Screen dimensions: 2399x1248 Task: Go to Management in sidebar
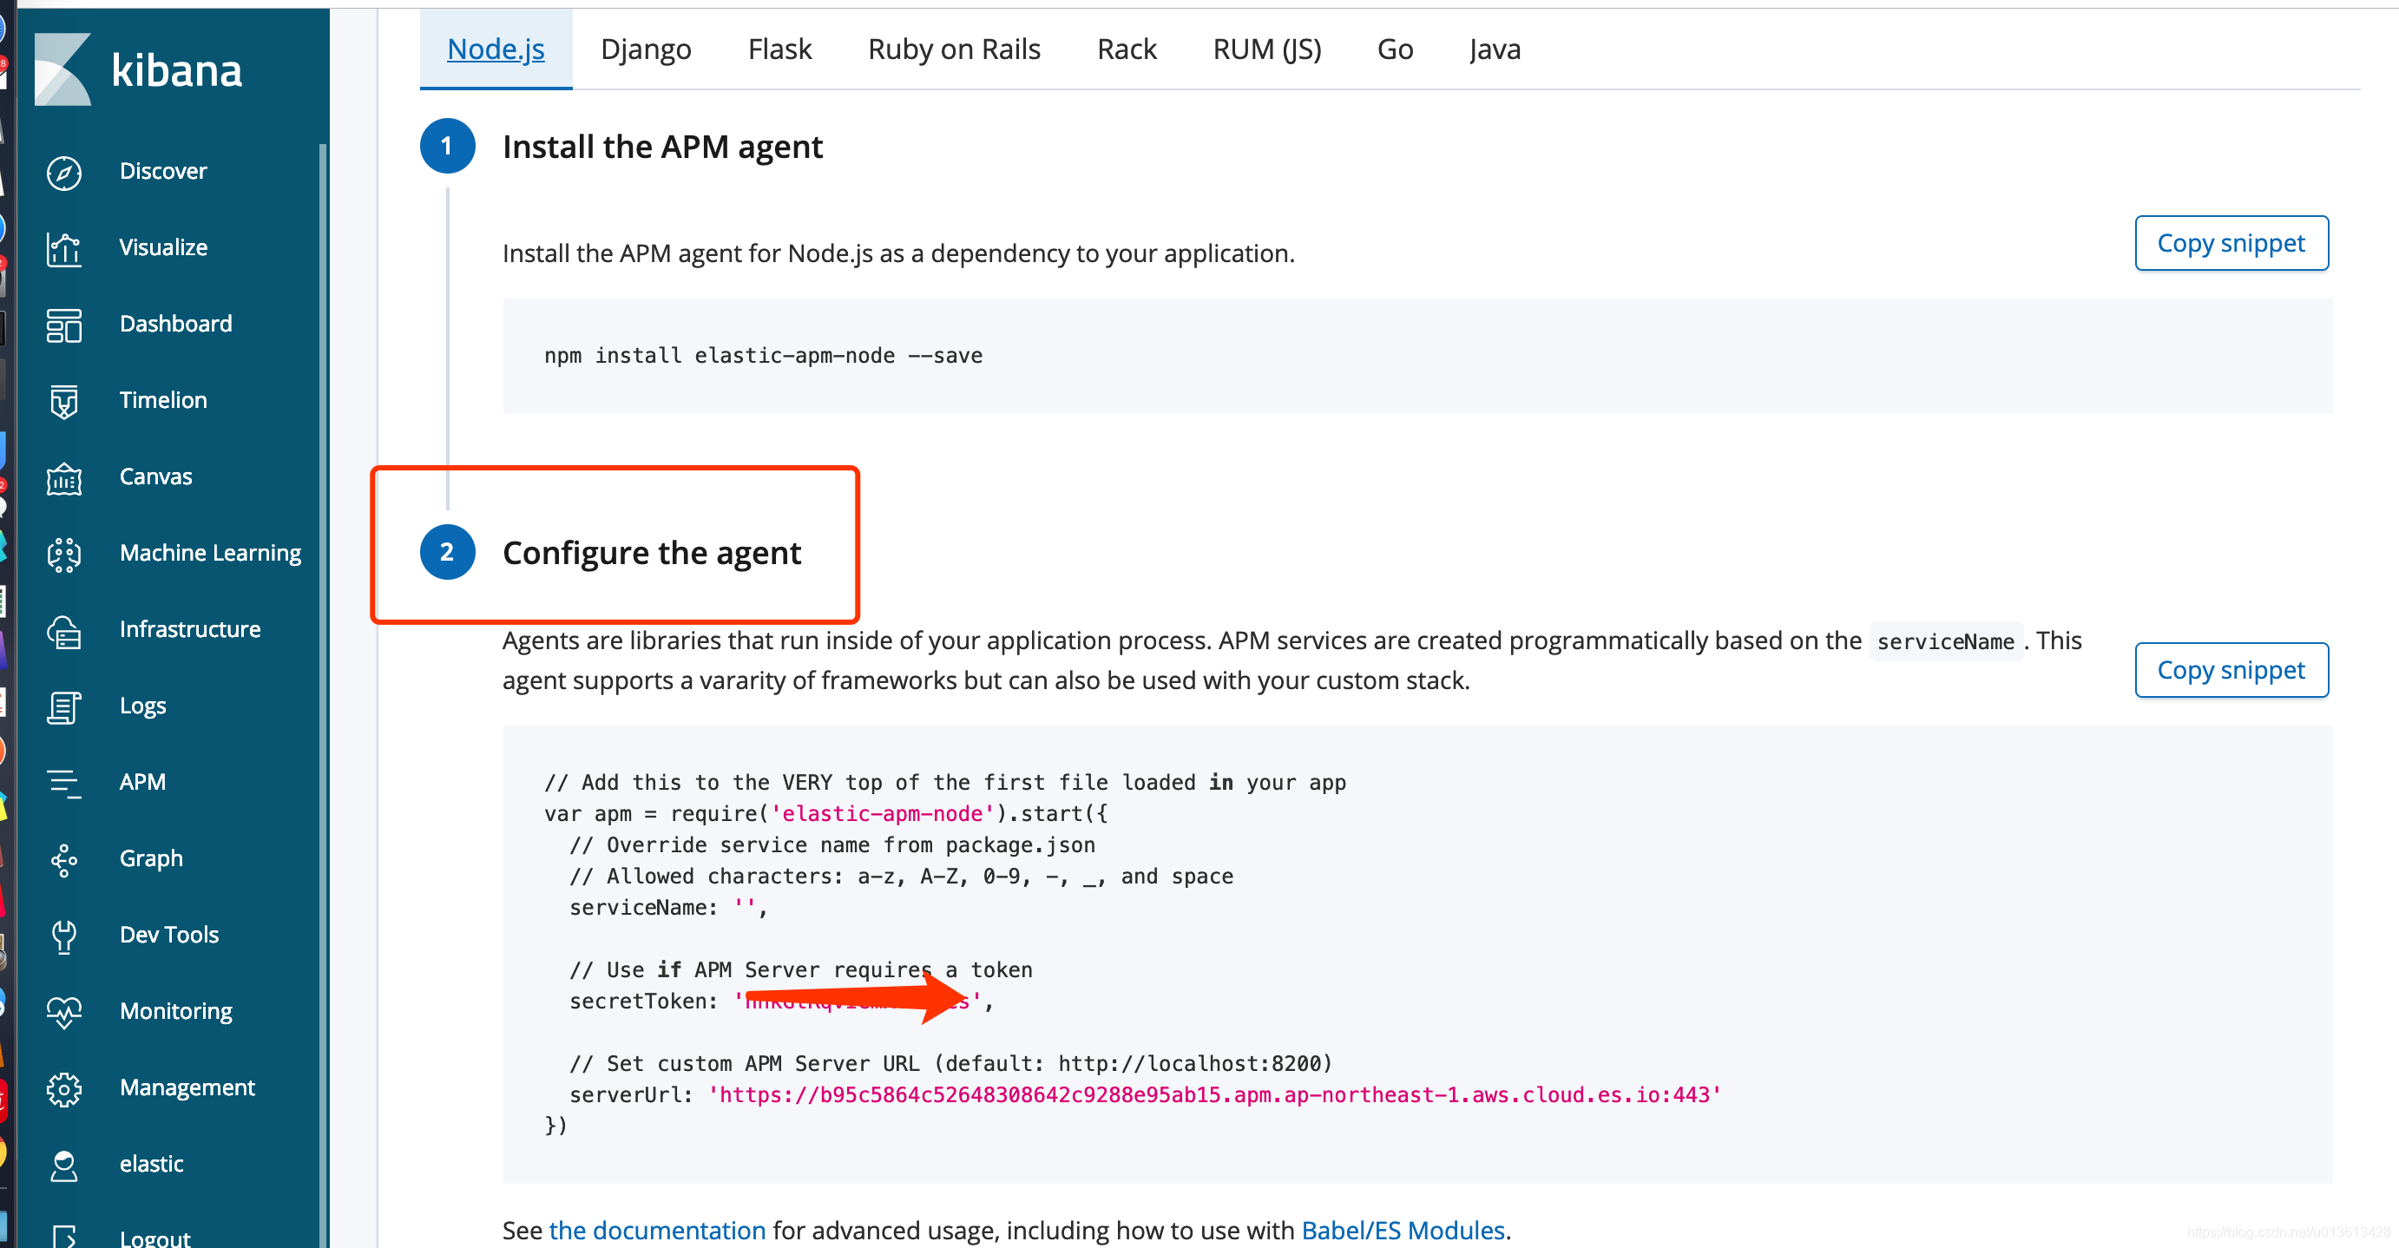point(187,1087)
